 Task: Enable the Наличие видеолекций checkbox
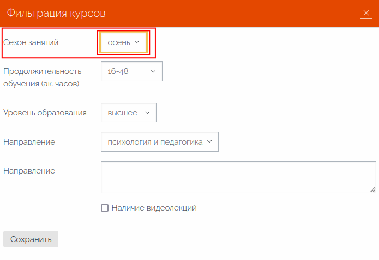[x=105, y=208]
